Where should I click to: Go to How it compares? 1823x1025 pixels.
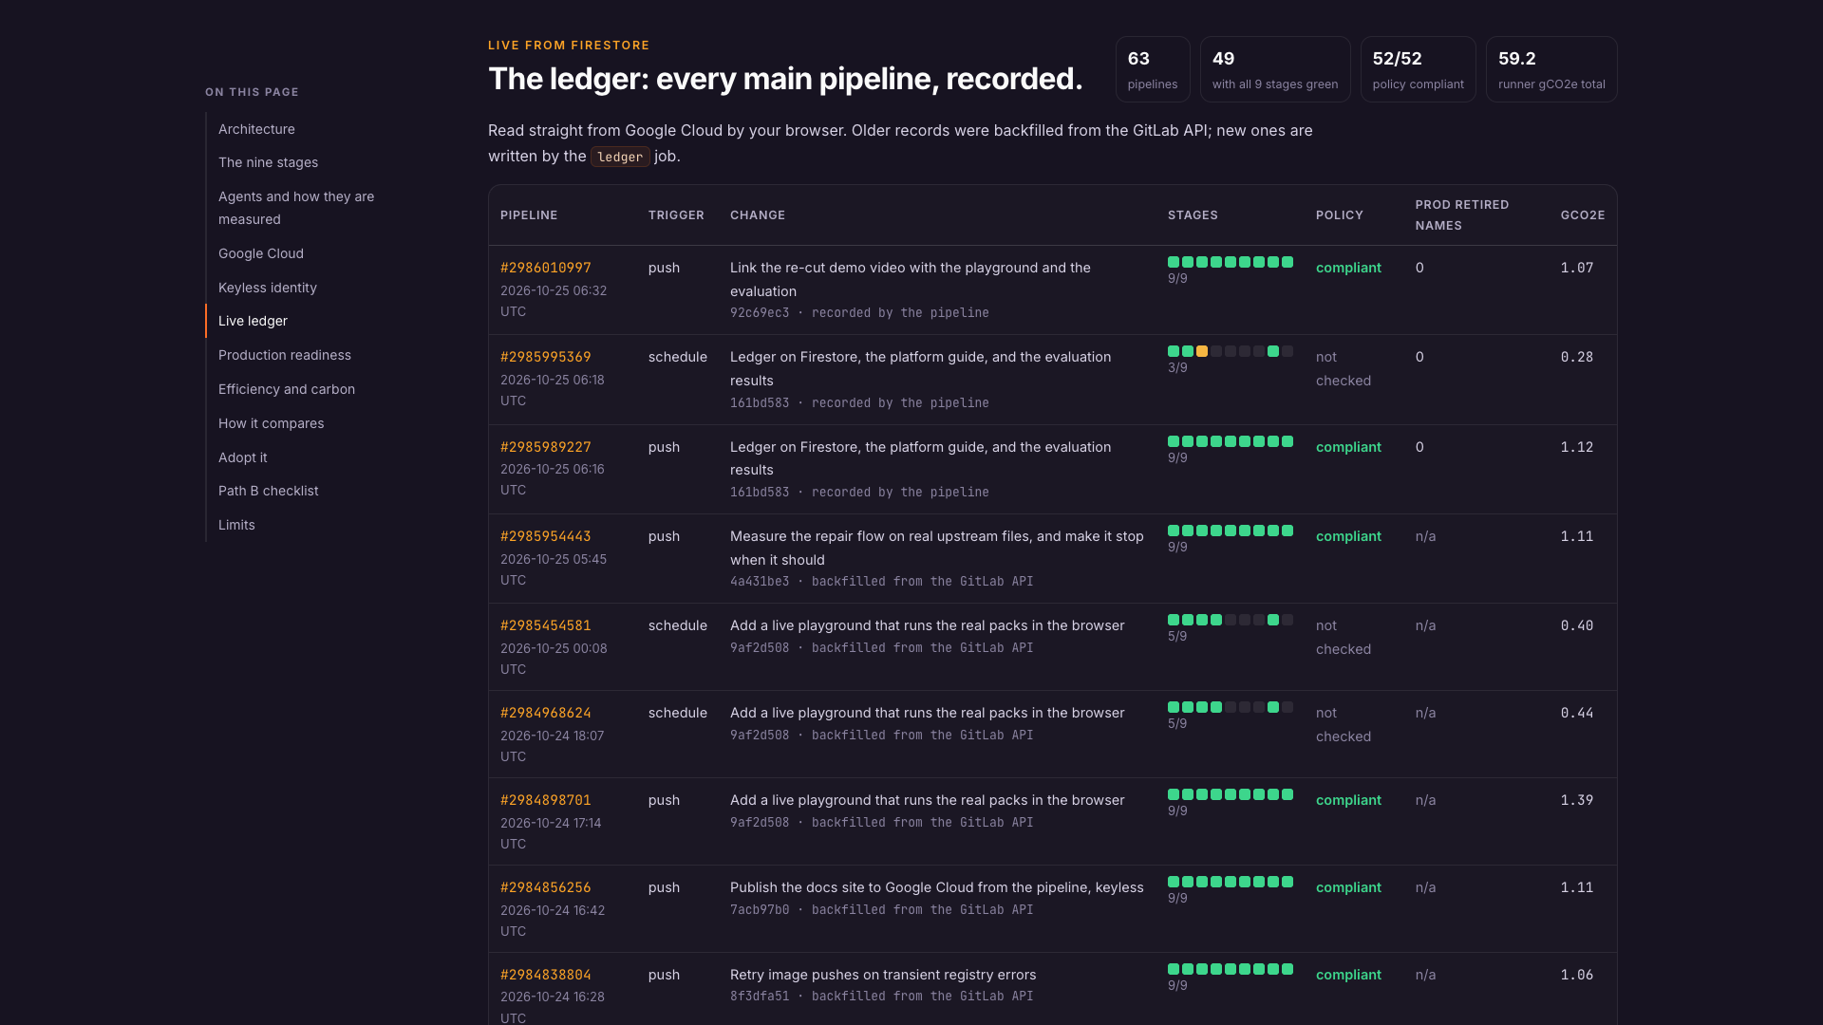(x=271, y=423)
